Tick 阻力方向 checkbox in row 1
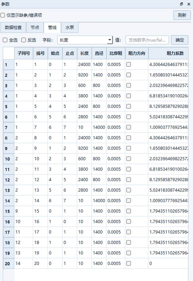 coord(129,64)
